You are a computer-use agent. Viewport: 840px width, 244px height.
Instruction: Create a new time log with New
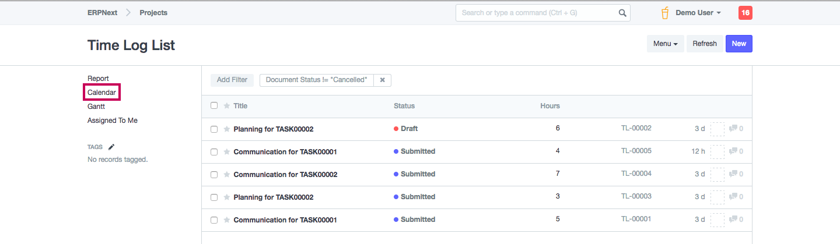738,44
